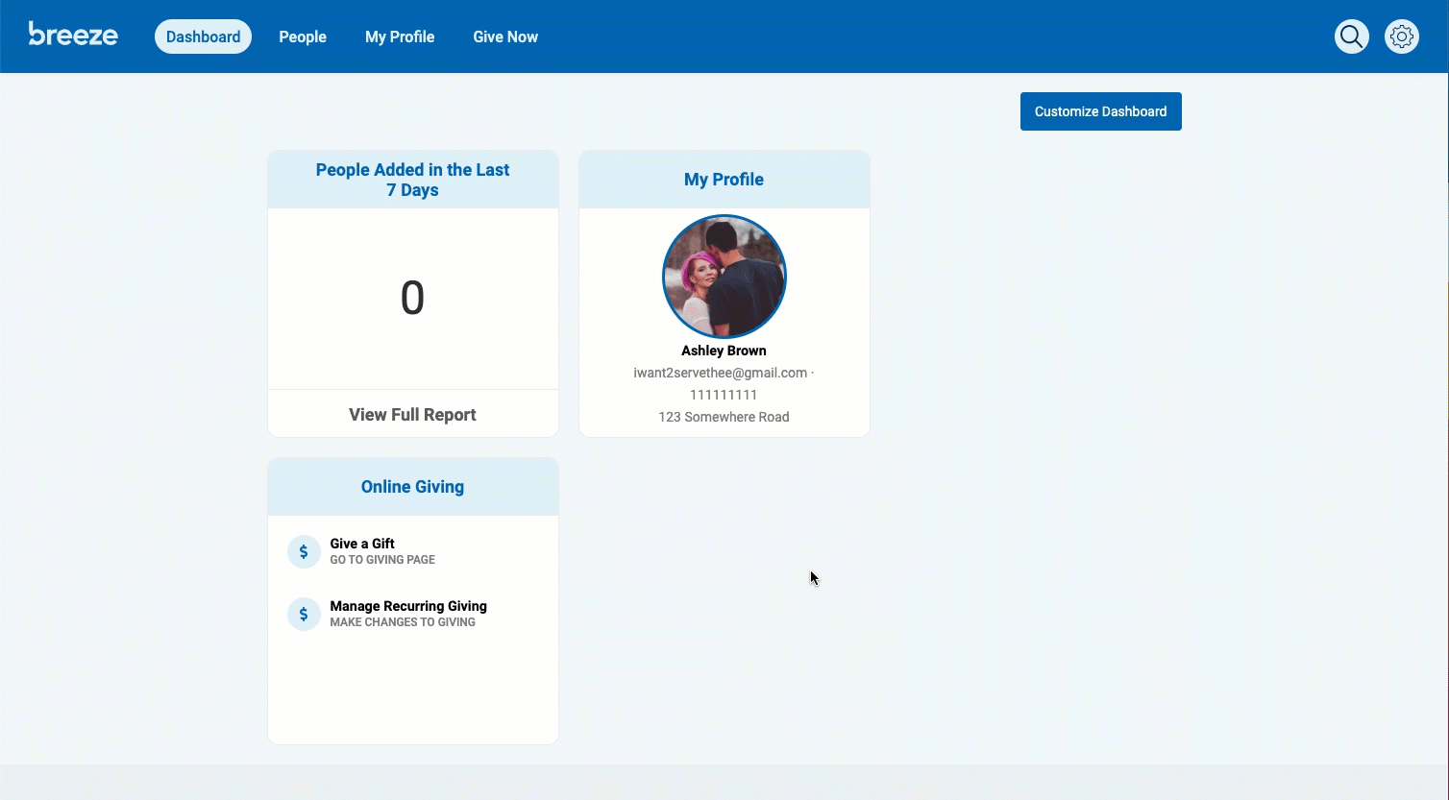Viewport: 1449px width, 800px height.
Task: Click the dollar icon beside Give a Gift
Action: (x=304, y=551)
